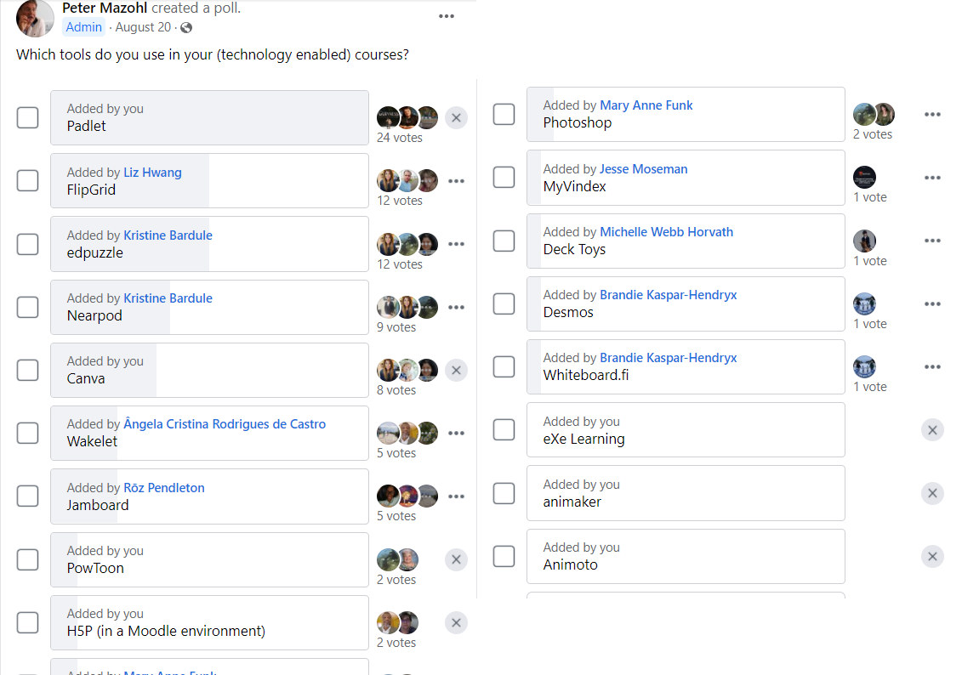Screen dimensions: 979x675
Task: Select the Nearpod checkbox
Action: coord(27,308)
